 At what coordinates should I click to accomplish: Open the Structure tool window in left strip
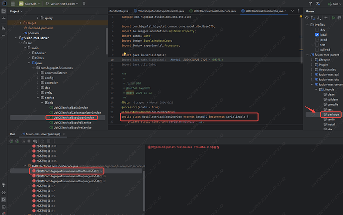[x=3, y=28]
